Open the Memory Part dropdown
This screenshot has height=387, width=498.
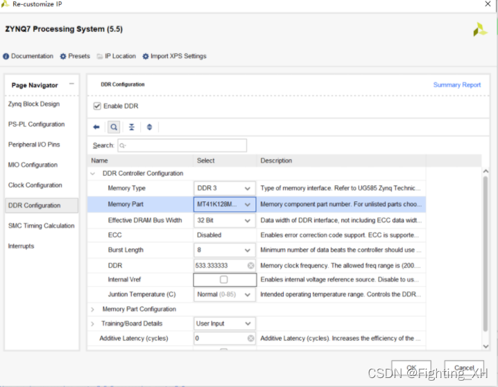pyautogui.click(x=225, y=204)
